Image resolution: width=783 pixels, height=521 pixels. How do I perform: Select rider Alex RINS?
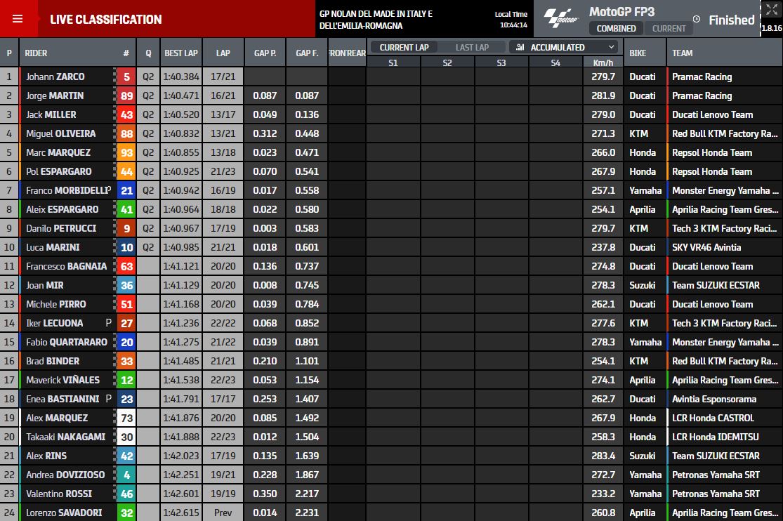point(46,456)
